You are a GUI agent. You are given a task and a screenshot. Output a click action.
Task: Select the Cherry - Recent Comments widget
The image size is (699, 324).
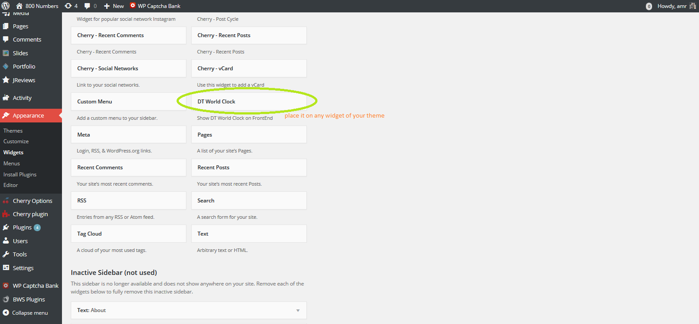click(x=128, y=35)
